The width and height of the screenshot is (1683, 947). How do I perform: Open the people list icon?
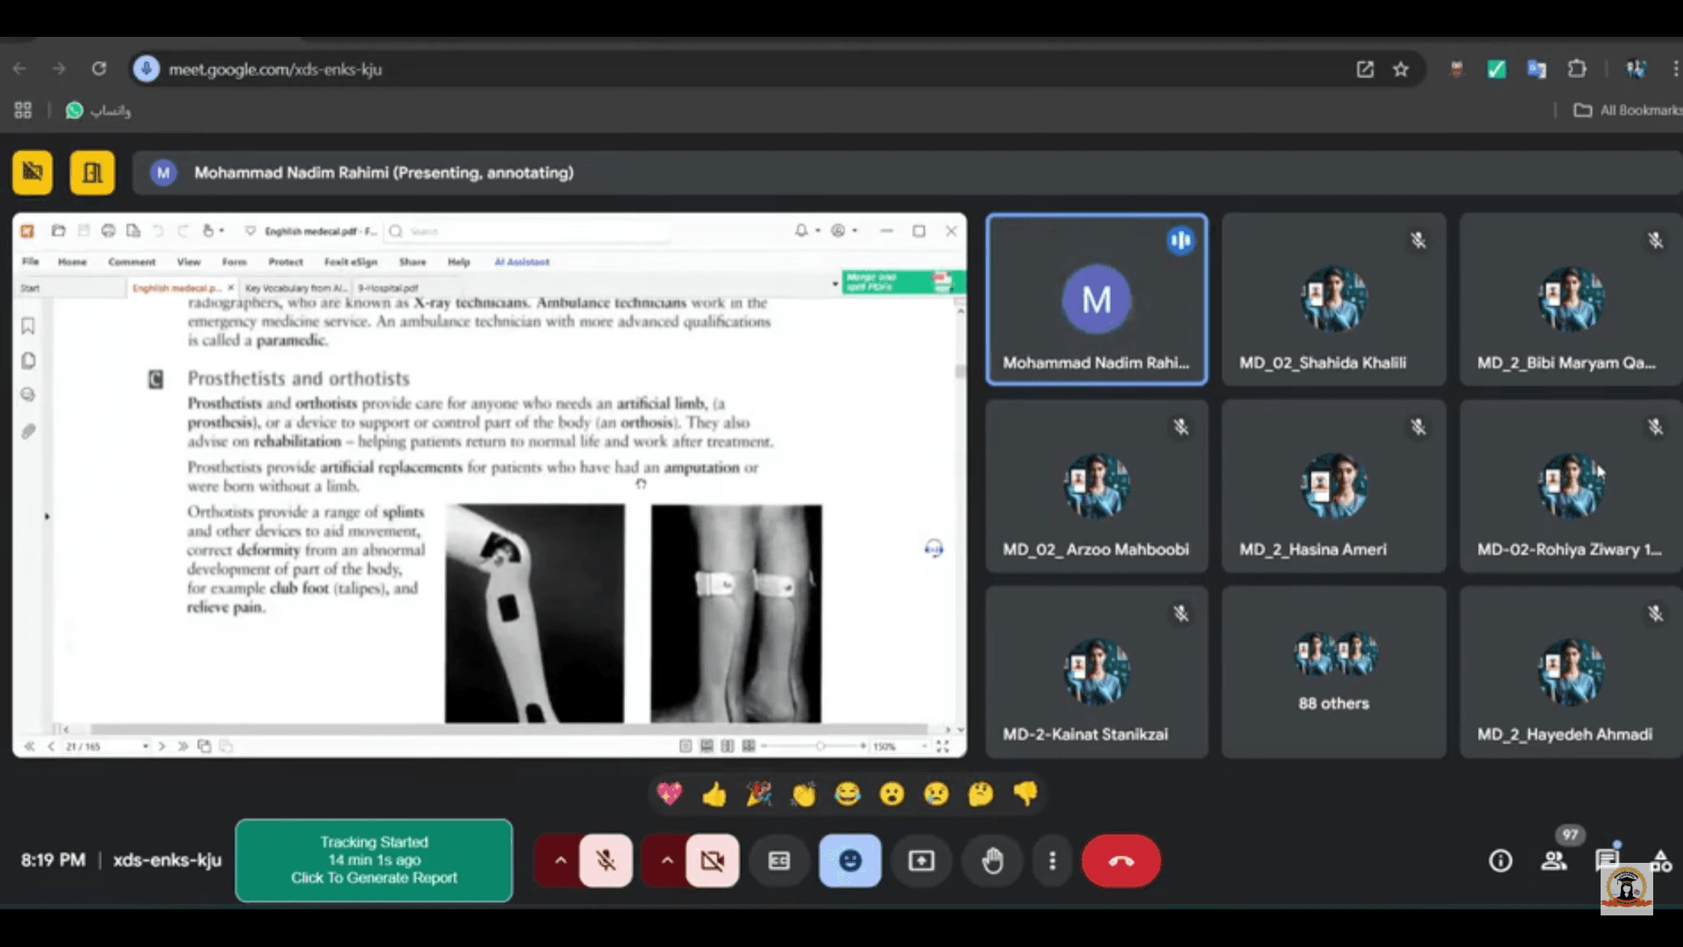[x=1553, y=861]
